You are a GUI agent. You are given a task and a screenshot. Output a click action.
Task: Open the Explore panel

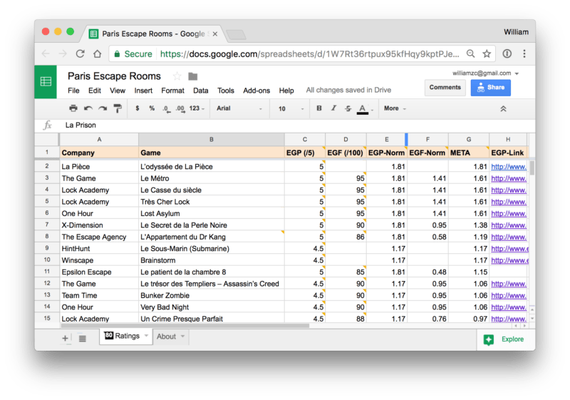tap(504, 339)
